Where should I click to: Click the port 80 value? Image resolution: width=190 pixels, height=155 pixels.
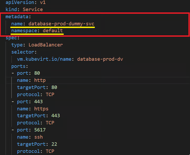[37, 73]
